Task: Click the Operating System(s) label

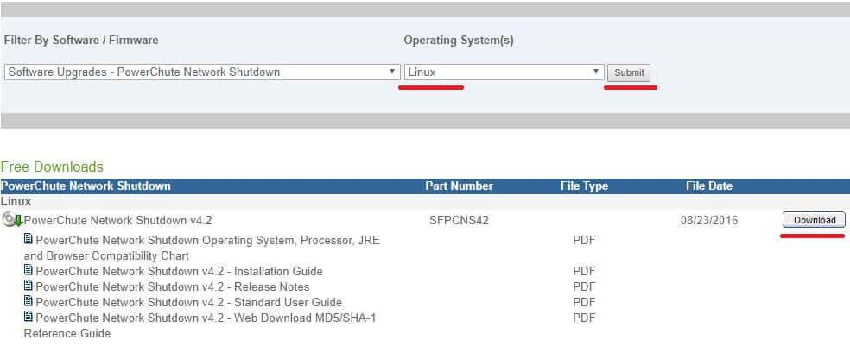Action: (x=459, y=41)
